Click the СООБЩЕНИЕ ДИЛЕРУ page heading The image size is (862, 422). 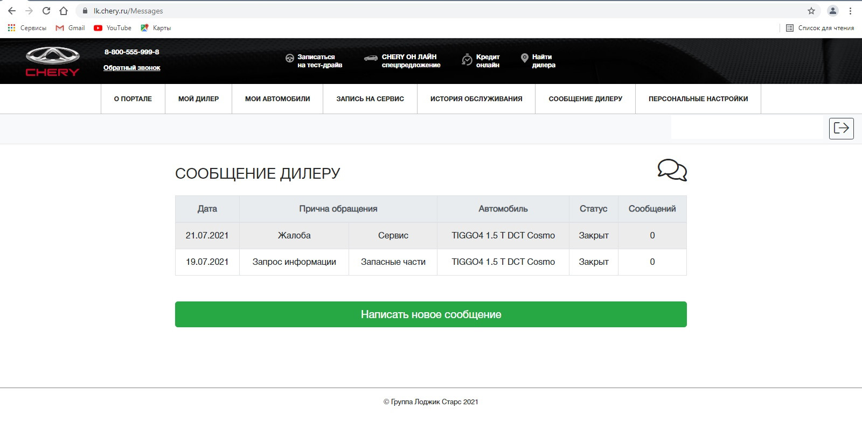point(258,173)
